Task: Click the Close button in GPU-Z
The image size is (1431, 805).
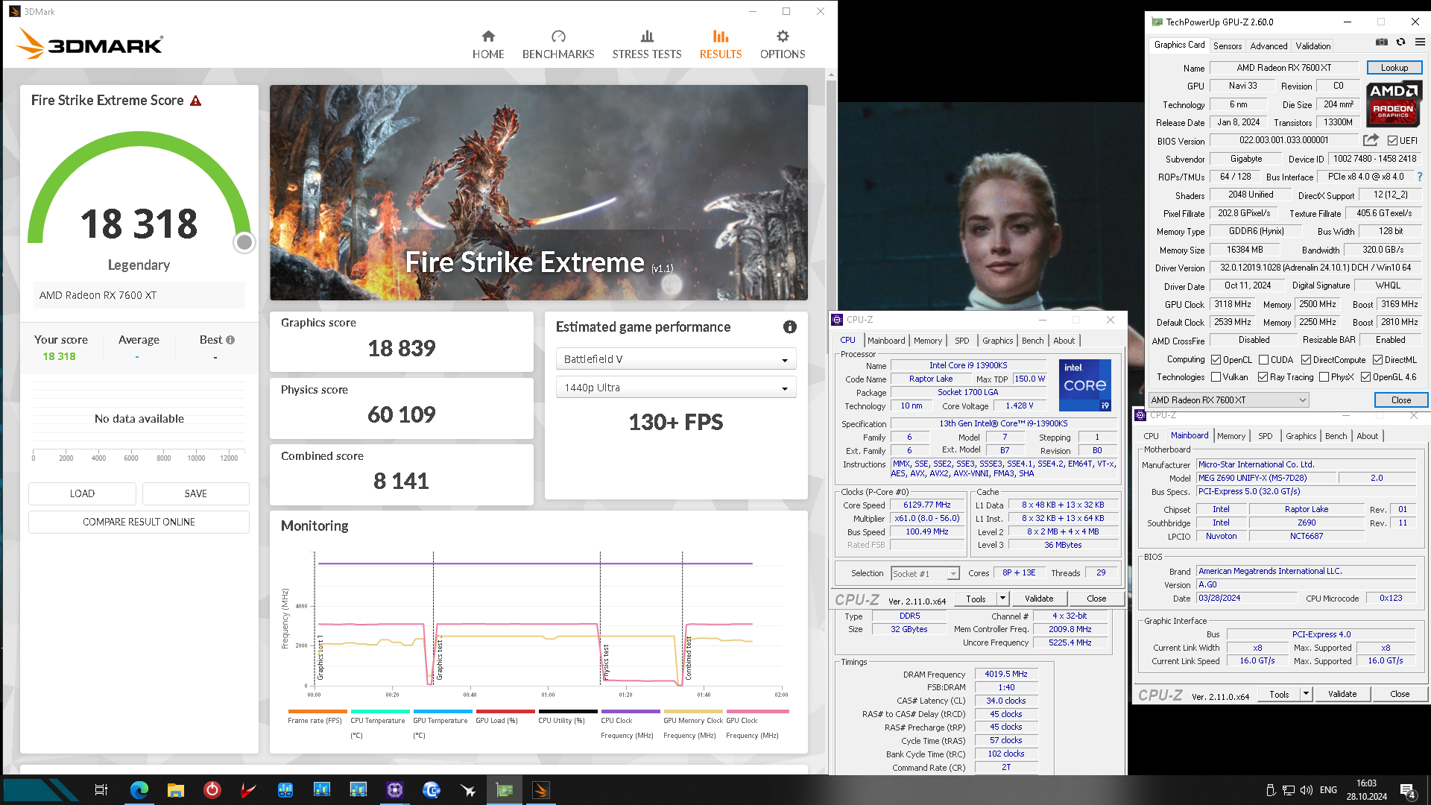Action: pyautogui.click(x=1400, y=400)
